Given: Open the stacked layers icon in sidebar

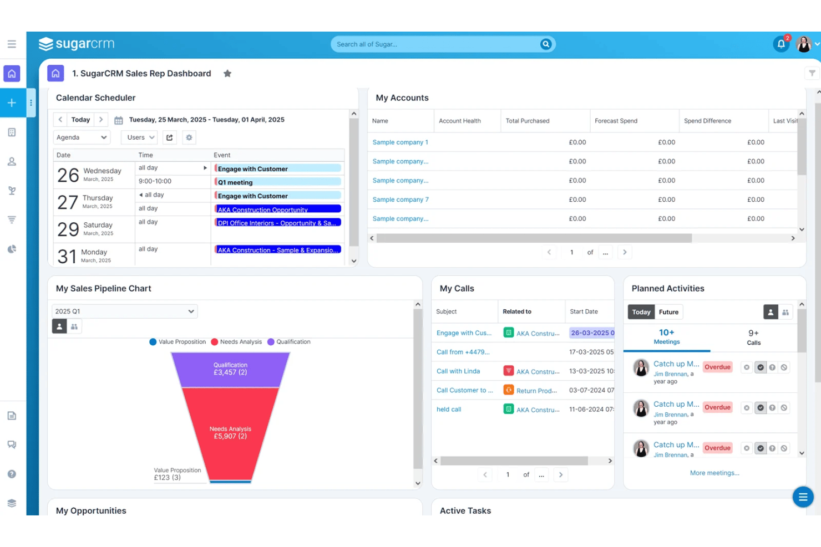Looking at the screenshot, I should click(12, 503).
